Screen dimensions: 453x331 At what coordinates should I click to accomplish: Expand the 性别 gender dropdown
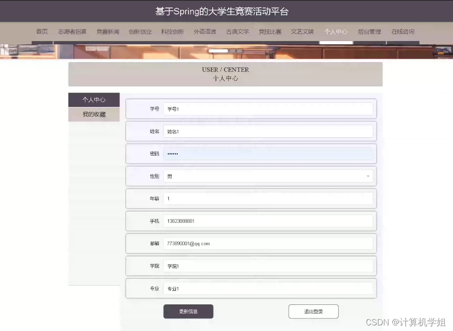[x=268, y=176]
